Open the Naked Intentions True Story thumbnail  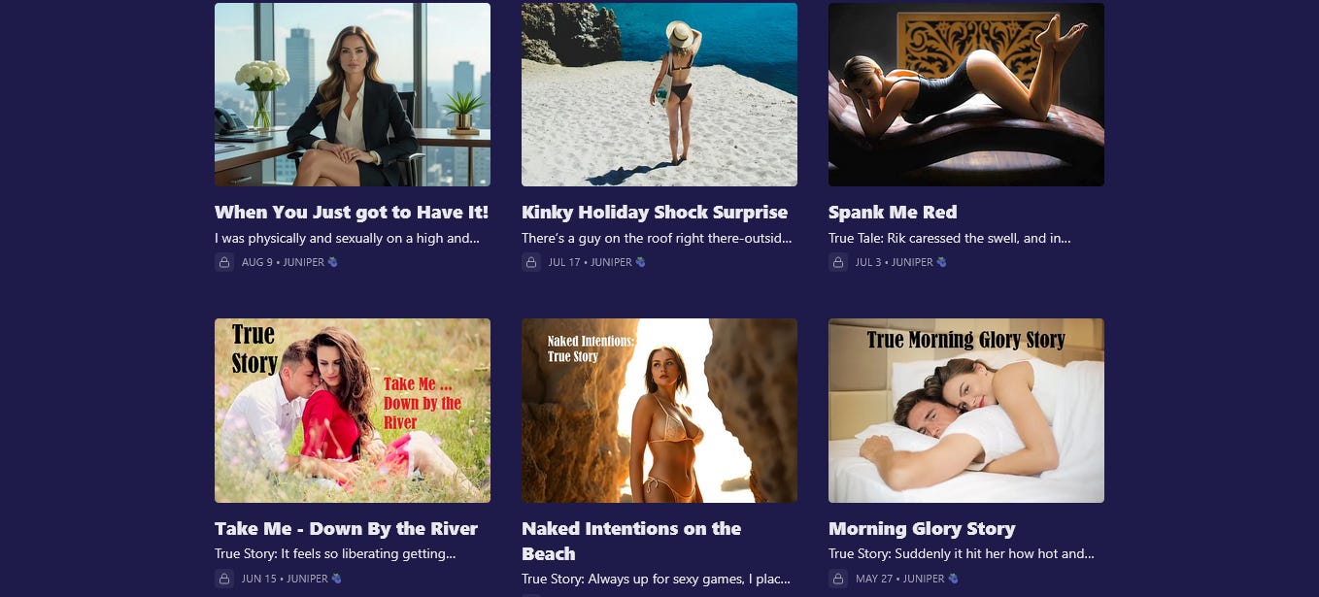(659, 411)
